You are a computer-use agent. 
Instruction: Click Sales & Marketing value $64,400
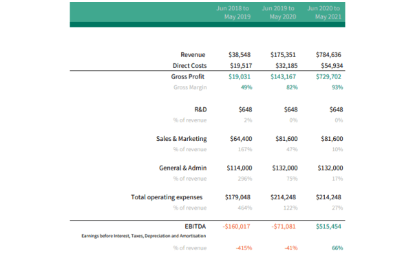(241, 139)
